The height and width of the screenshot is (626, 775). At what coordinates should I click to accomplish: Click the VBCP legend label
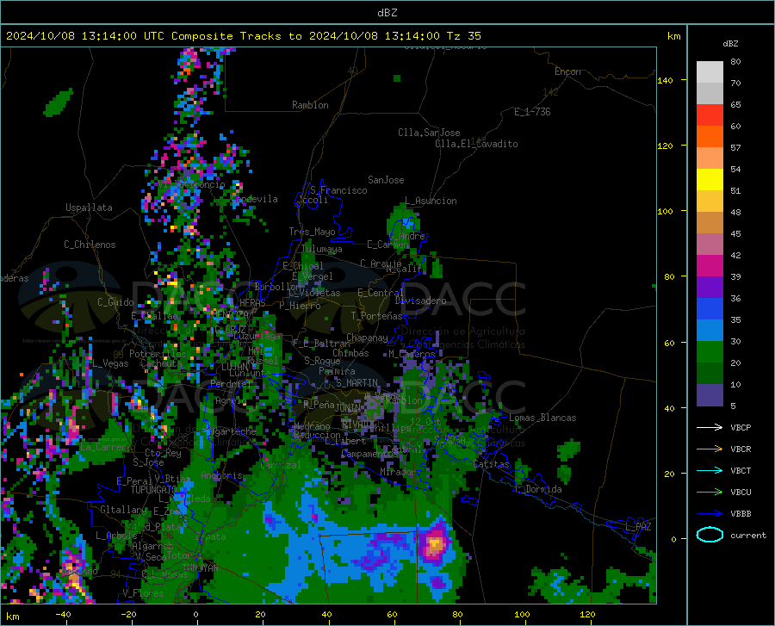point(741,427)
